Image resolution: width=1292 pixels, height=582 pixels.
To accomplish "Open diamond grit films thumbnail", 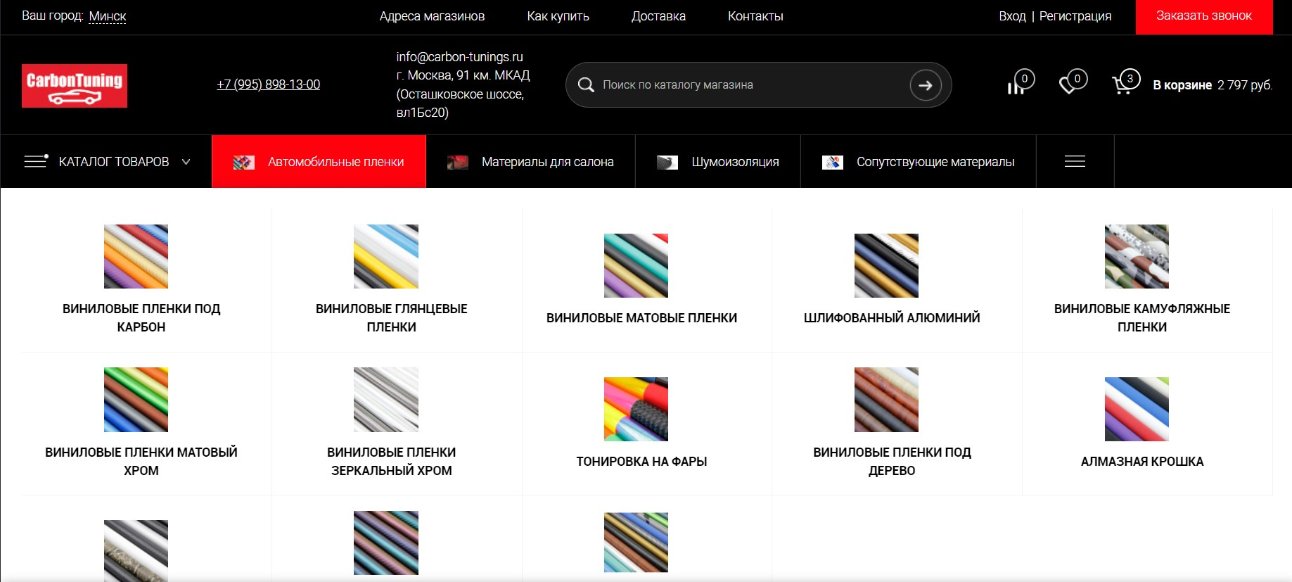I will (x=1137, y=409).
